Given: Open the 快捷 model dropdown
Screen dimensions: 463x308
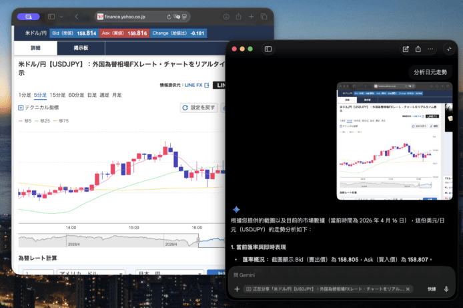Looking at the screenshot, I should pos(432,289).
